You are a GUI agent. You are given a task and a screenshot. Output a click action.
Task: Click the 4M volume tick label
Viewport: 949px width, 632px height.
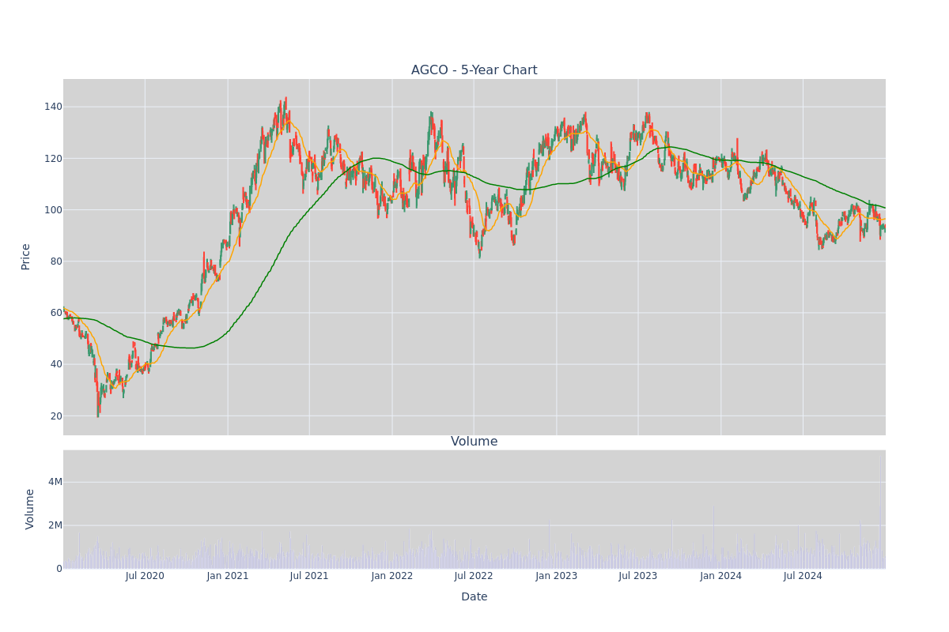click(55, 482)
